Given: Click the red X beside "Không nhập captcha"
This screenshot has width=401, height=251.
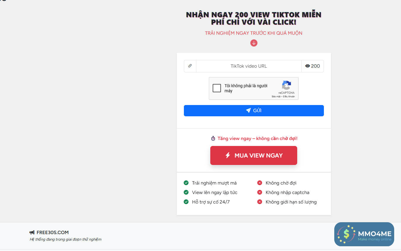Looking at the screenshot, I should click(x=260, y=192).
